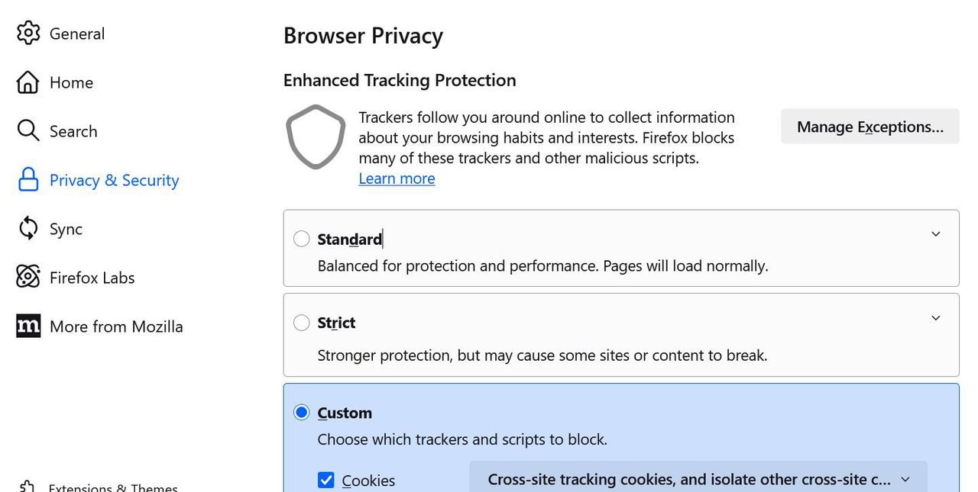Click the Privacy & Security lock icon
Viewport: 978px width, 492px height.
(x=28, y=180)
